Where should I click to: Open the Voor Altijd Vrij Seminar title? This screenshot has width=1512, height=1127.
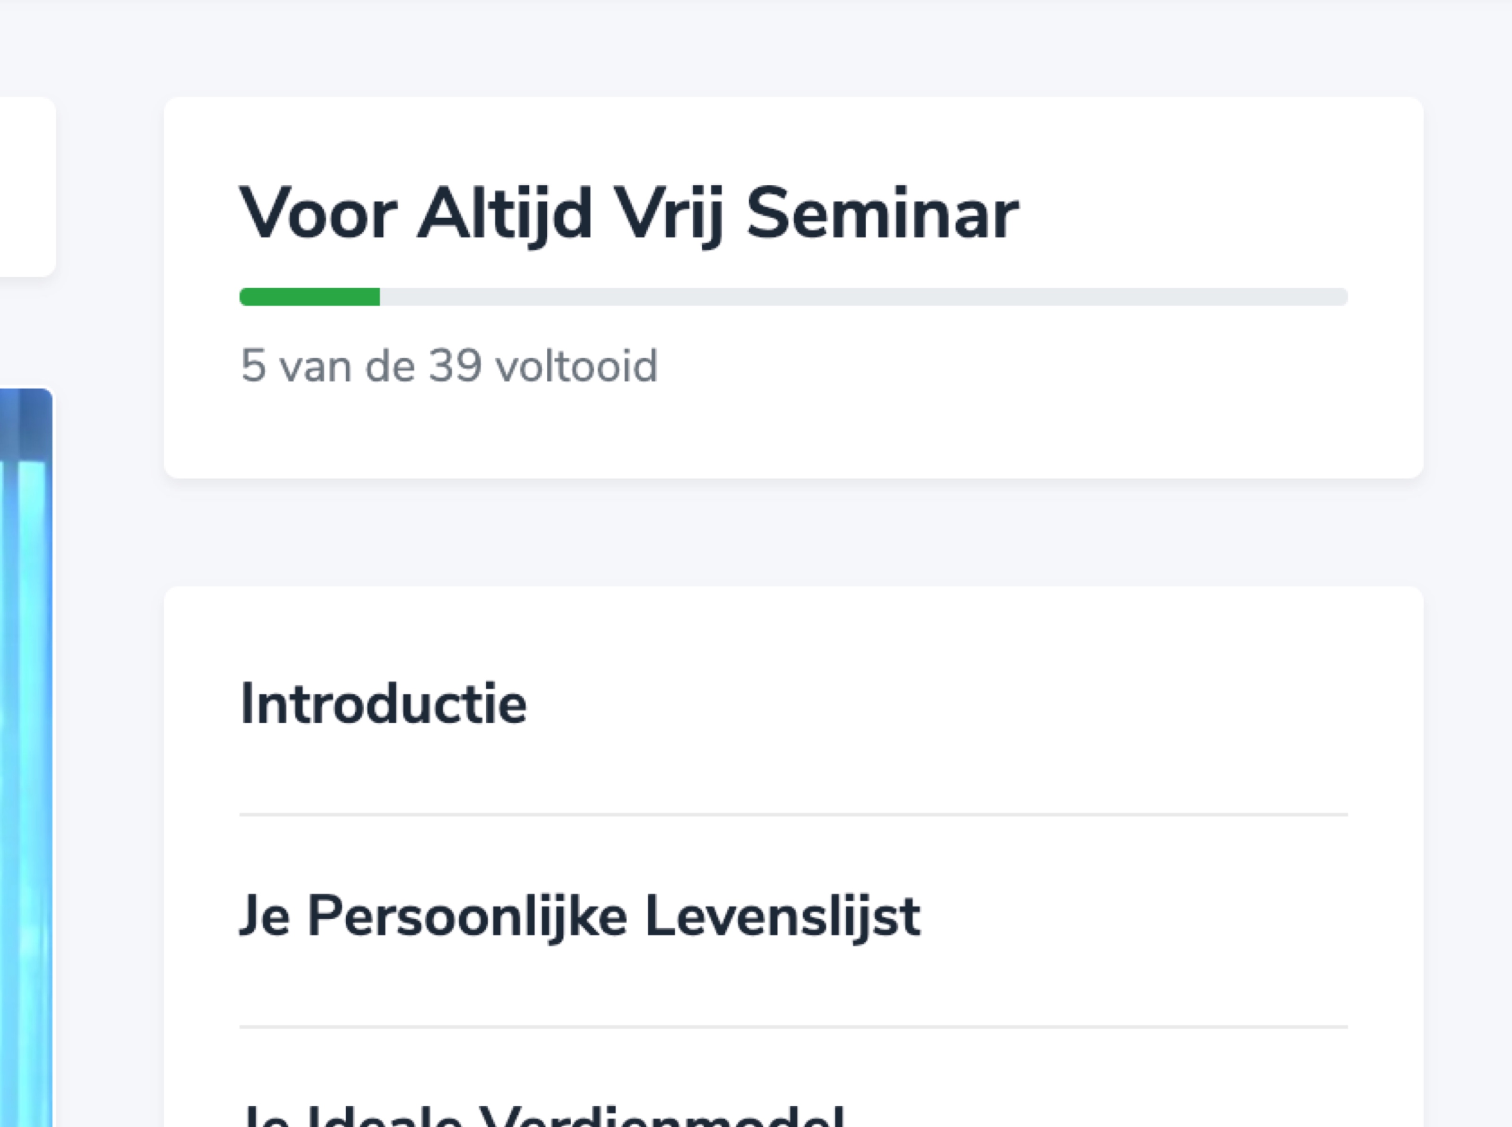[x=628, y=214]
